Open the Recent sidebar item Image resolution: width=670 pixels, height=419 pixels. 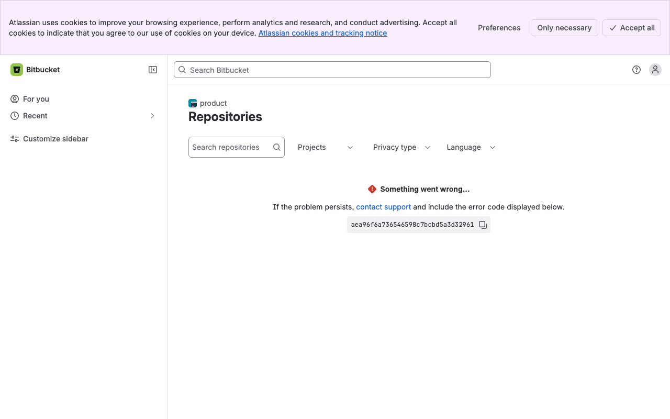pyautogui.click(x=84, y=116)
